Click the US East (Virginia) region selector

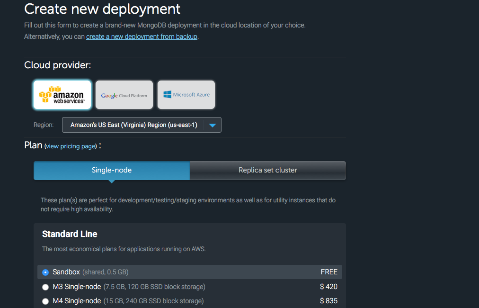[x=142, y=125]
